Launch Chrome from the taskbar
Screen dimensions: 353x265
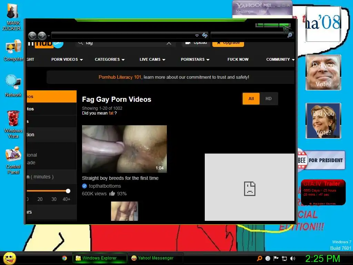(x=64, y=258)
